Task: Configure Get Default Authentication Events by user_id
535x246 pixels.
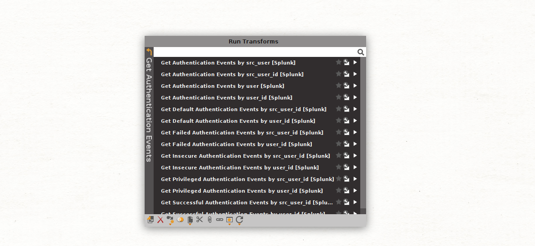Action: click(x=347, y=121)
